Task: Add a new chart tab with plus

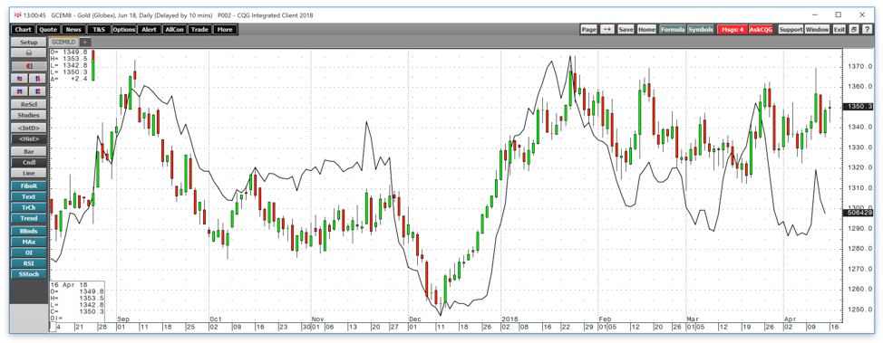Action: coord(85,43)
